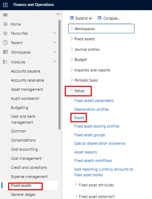Open Fixed asset groups link
The image size is (152, 199).
pyautogui.click(x=90, y=135)
